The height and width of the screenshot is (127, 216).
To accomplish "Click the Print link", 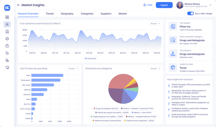I will pyautogui.click(x=150, y=5).
